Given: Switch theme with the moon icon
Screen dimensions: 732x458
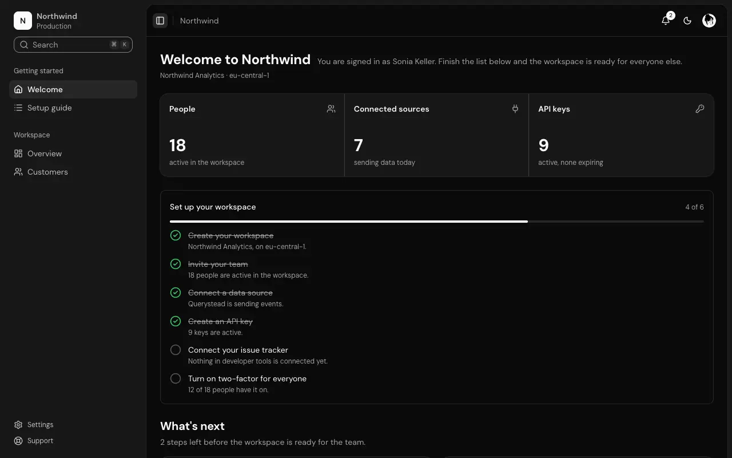Looking at the screenshot, I should pyautogui.click(x=687, y=21).
